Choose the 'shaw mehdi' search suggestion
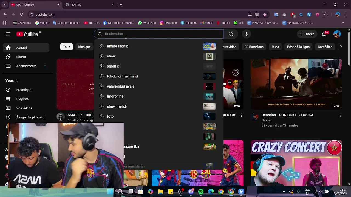The height and width of the screenshot is (197, 351). point(159,106)
